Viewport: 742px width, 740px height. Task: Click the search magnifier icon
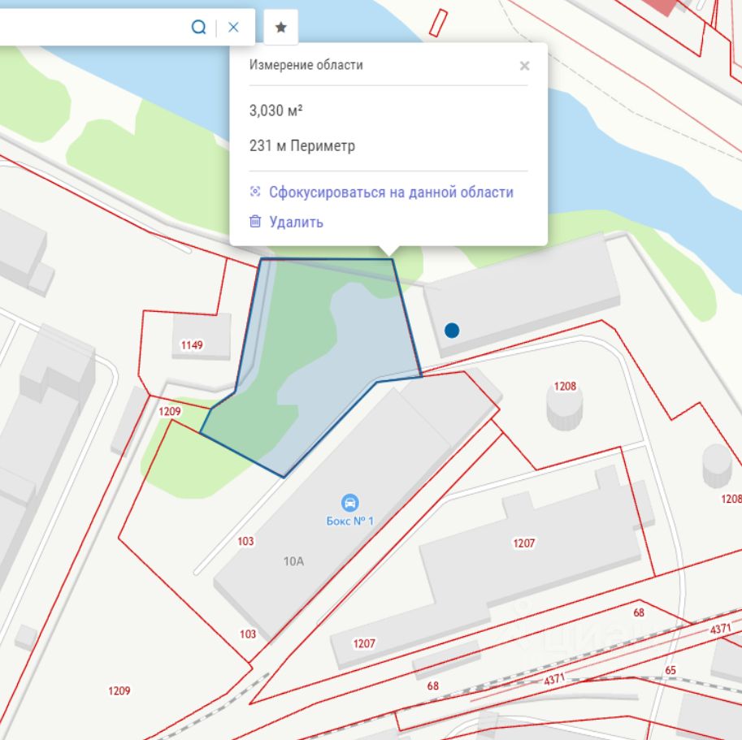[199, 28]
